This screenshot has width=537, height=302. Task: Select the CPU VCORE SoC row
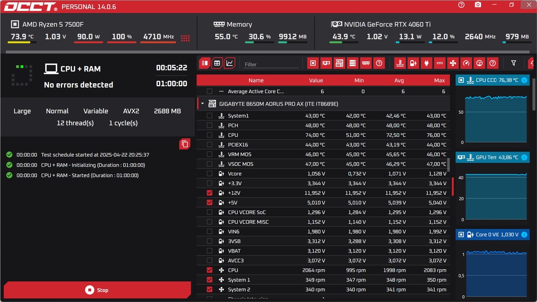coord(323,212)
